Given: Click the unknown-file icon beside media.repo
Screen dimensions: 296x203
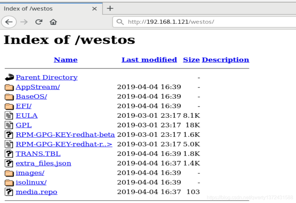Looking at the screenshot, I should pyautogui.click(x=9, y=192).
